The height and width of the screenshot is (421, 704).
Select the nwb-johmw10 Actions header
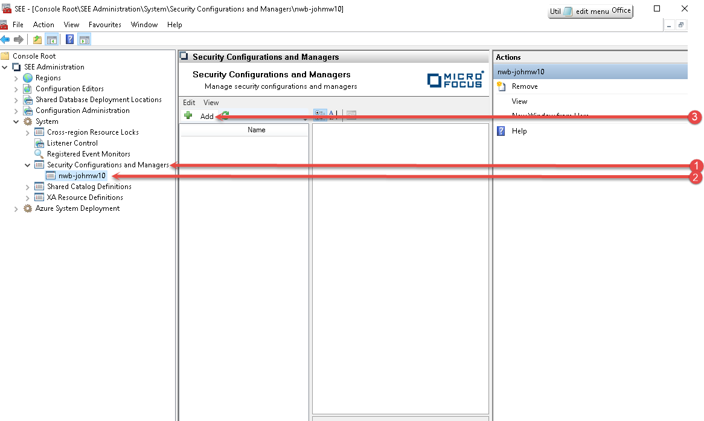pyautogui.click(x=590, y=71)
